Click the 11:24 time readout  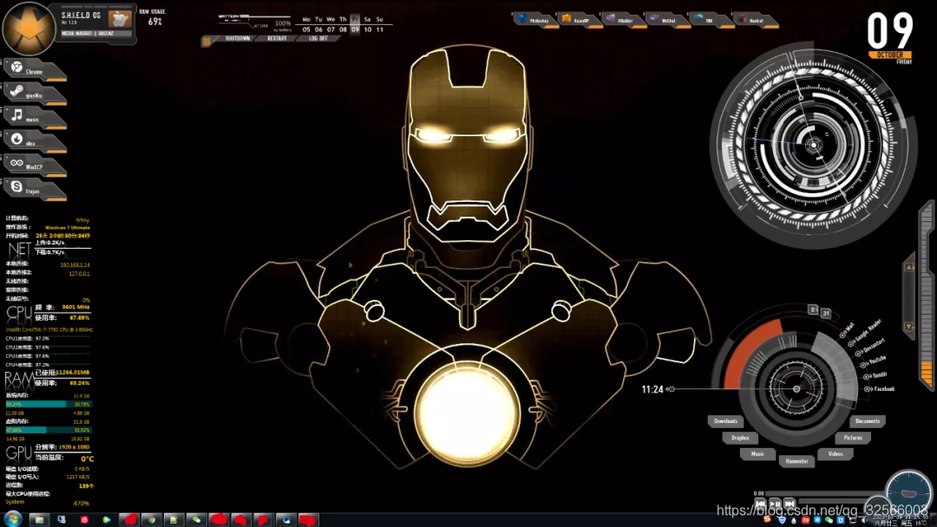pyautogui.click(x=652, y=389)
